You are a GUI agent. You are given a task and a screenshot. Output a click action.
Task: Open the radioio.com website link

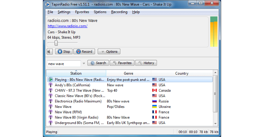(x=68, y=26)
